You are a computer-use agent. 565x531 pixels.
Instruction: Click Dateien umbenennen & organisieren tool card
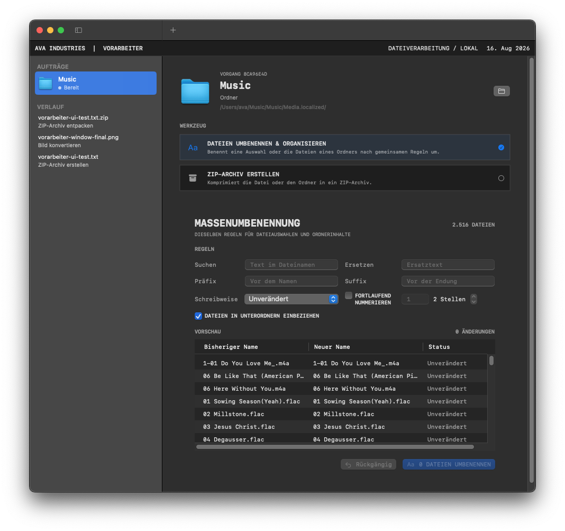[x=345, y=147]
